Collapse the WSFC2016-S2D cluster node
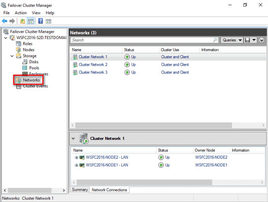Viewport: 268px width, 202px height. (x=5, y=38)
